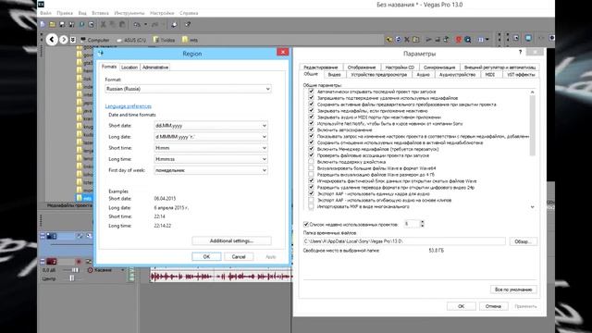Click the Explorer forward arrow button
Screen dimensions: 592x333
(64, 39)
